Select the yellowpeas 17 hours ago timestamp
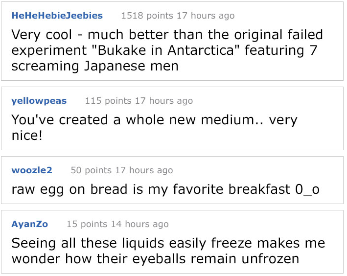Viewport: 347px width, 276px height. tap(164, 101)
